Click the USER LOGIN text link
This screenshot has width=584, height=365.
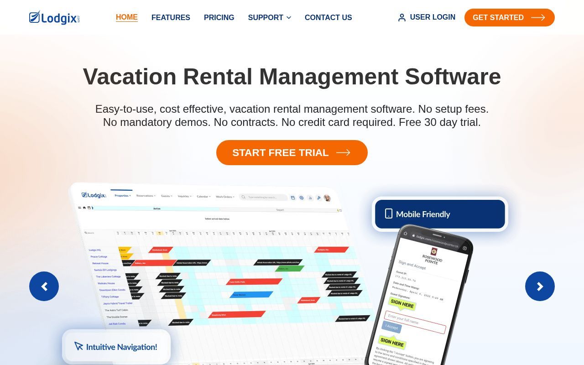click(433, 17)
